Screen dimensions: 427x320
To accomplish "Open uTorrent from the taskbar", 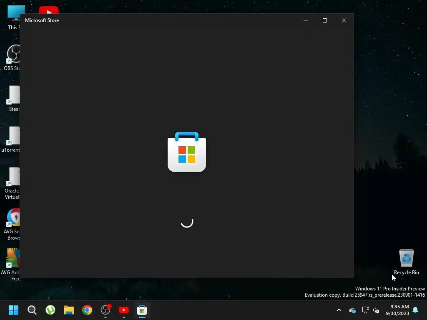I will click(x=50, y=310).
